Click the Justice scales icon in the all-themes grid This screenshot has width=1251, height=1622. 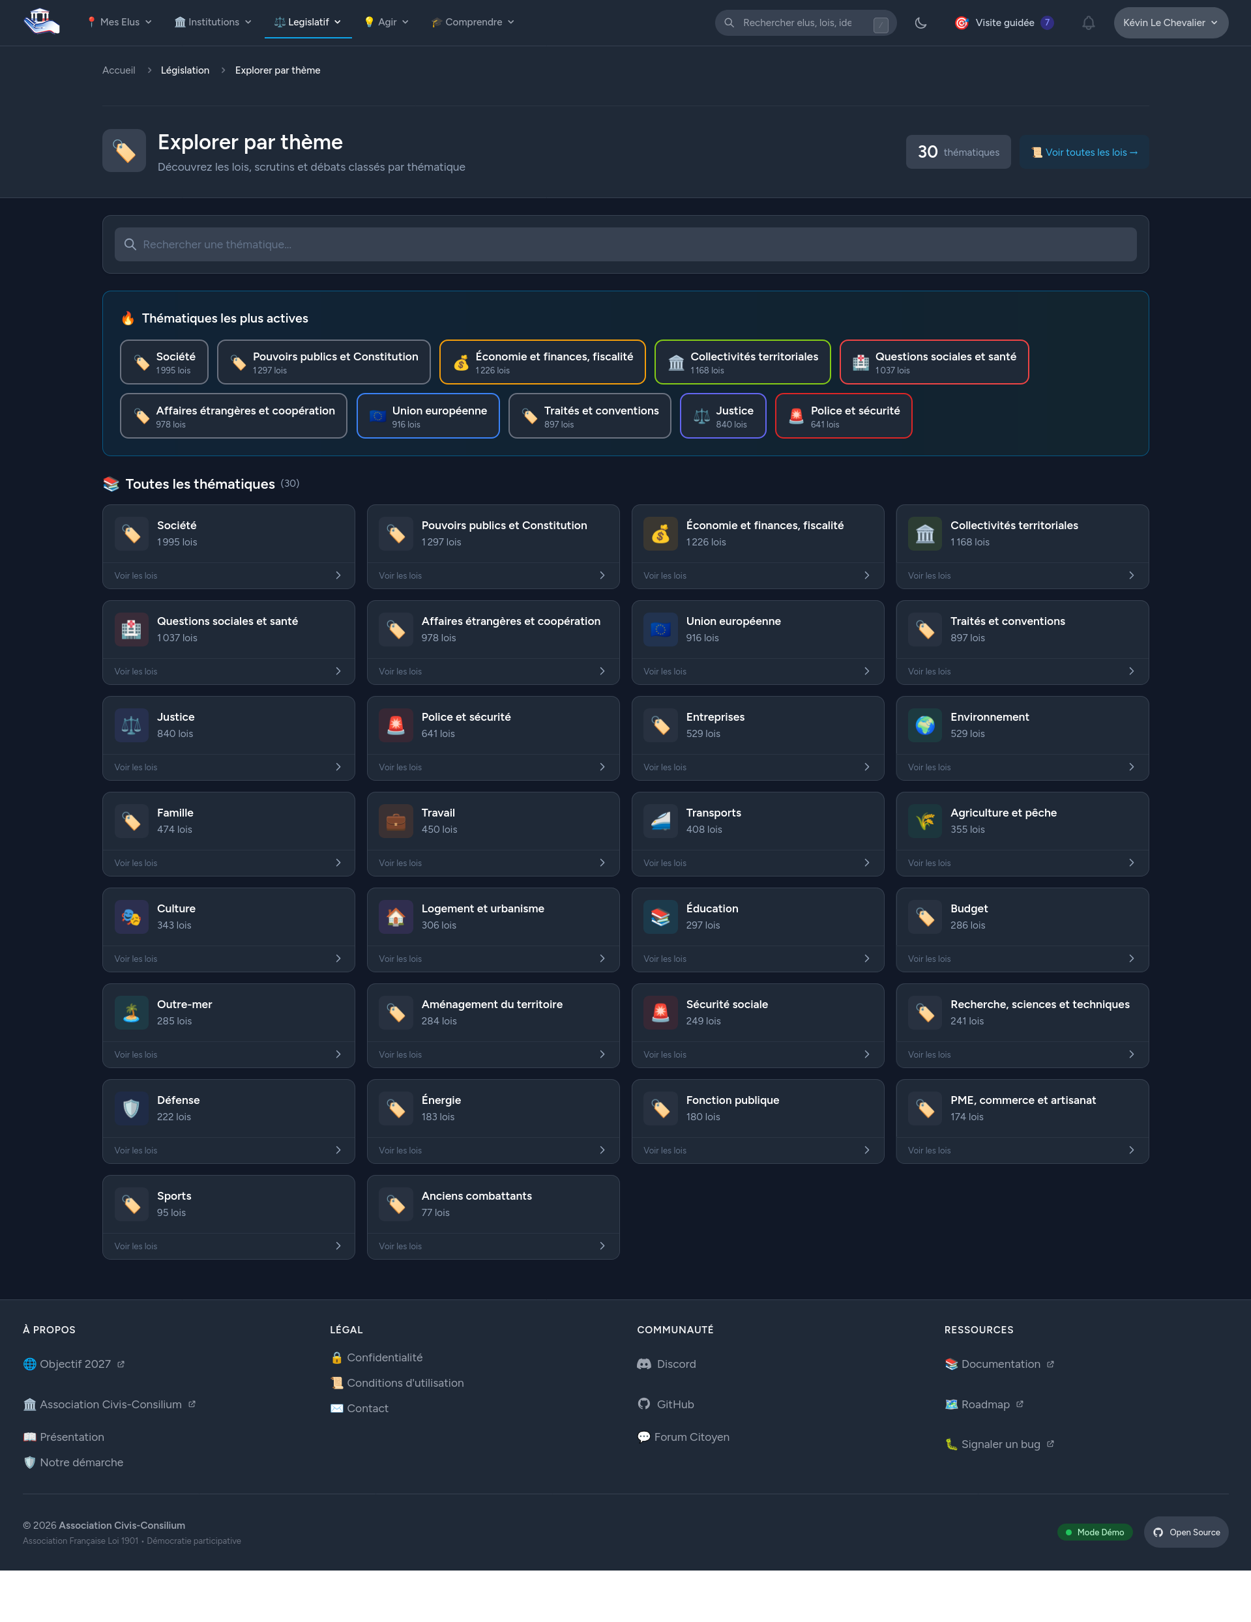132,725
